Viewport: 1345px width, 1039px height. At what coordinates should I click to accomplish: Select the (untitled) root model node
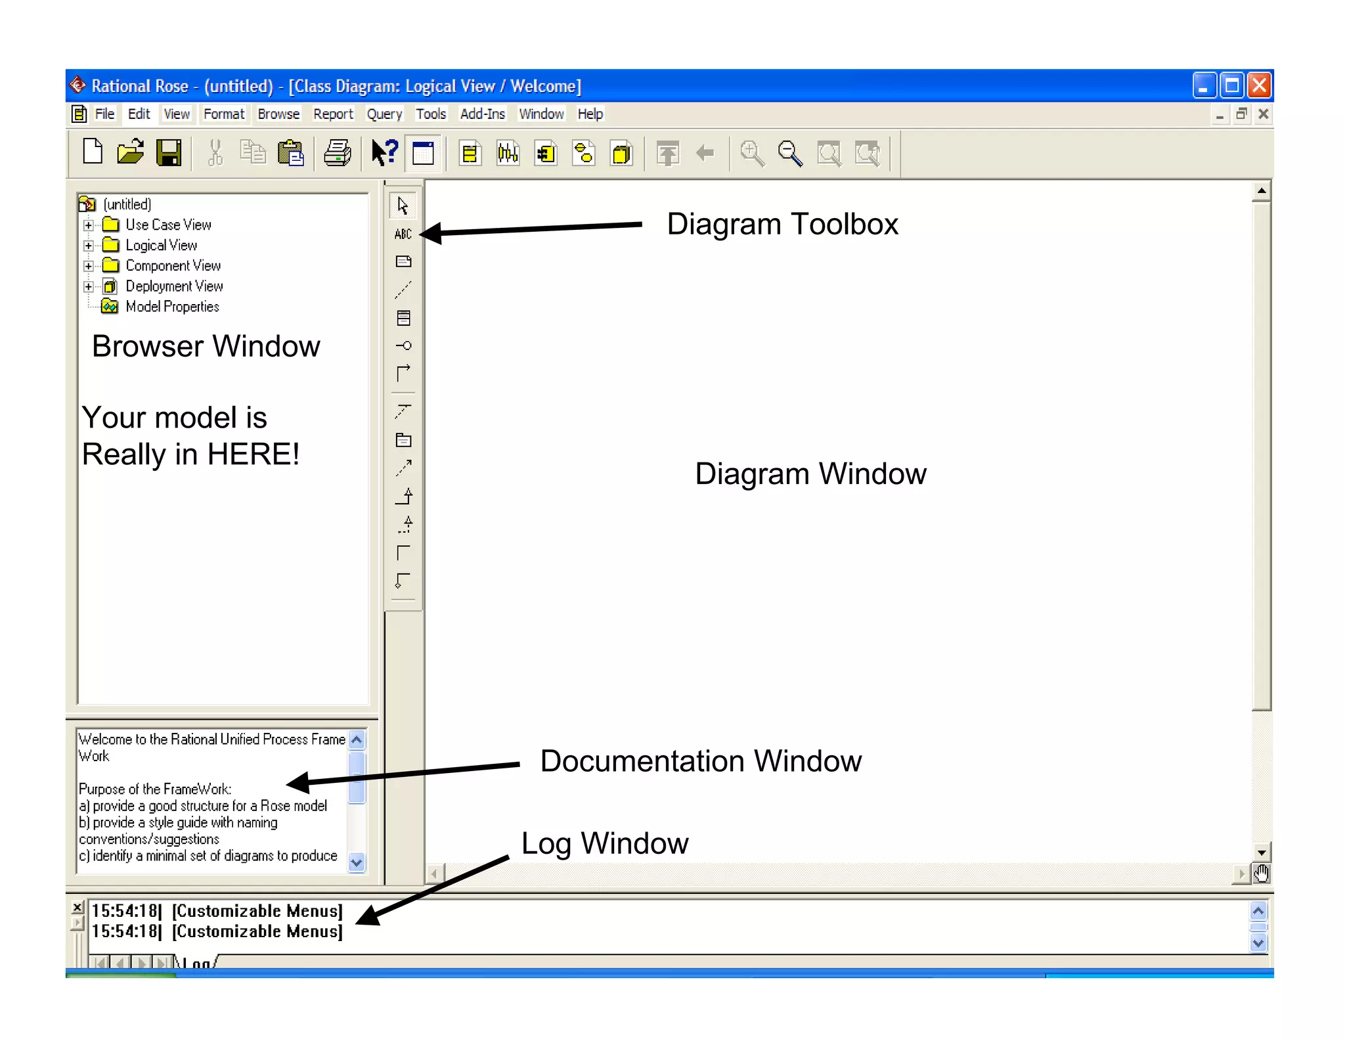(x=127, y=204)
